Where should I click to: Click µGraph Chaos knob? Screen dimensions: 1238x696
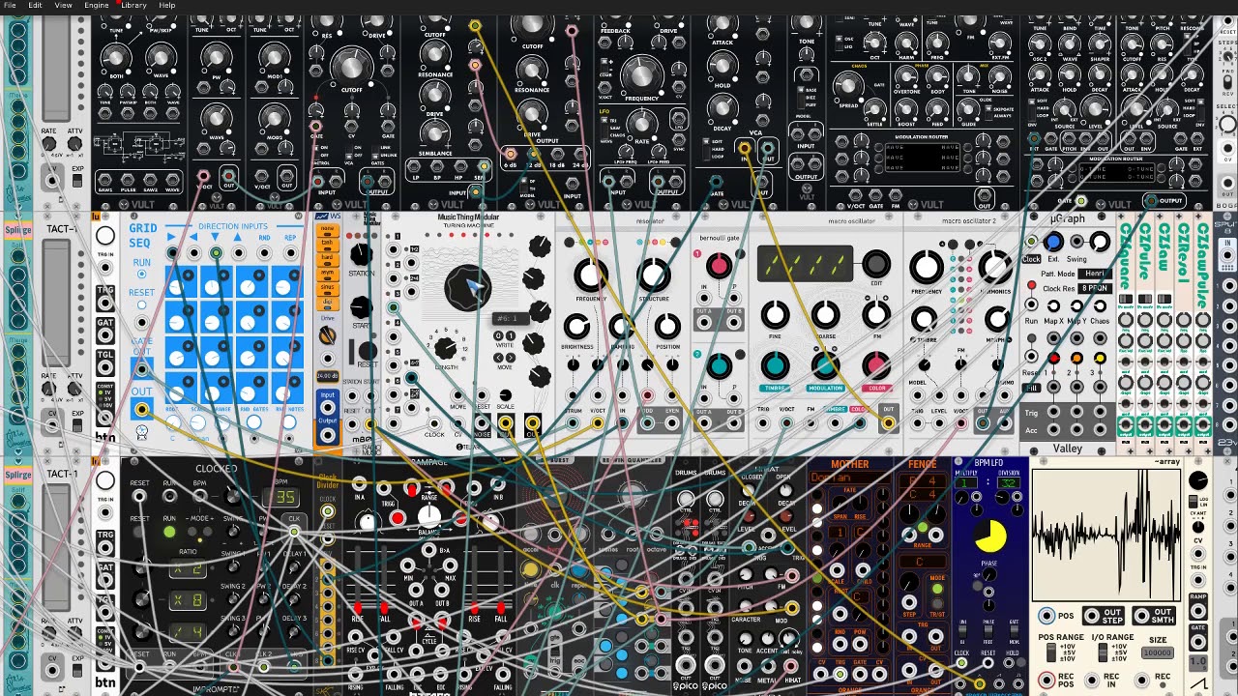1100,305
